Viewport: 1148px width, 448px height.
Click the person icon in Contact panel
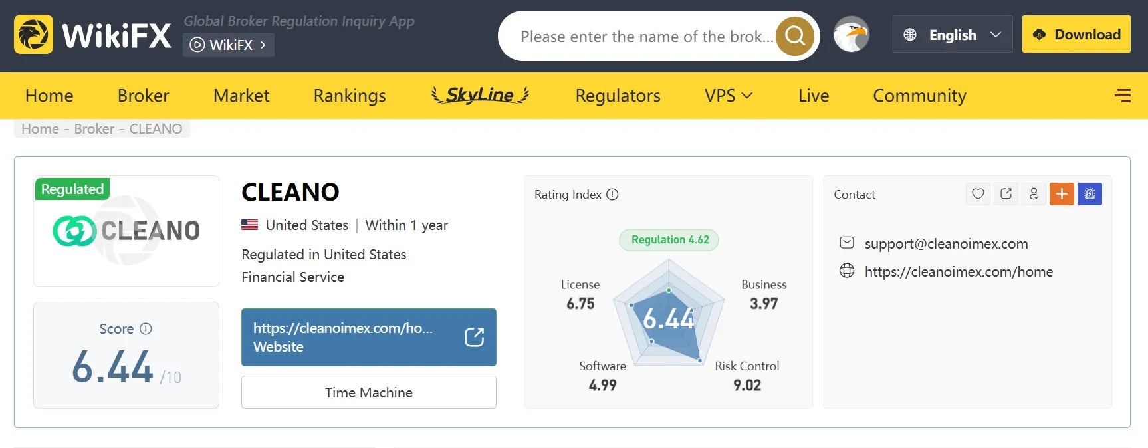point(1034,194)
